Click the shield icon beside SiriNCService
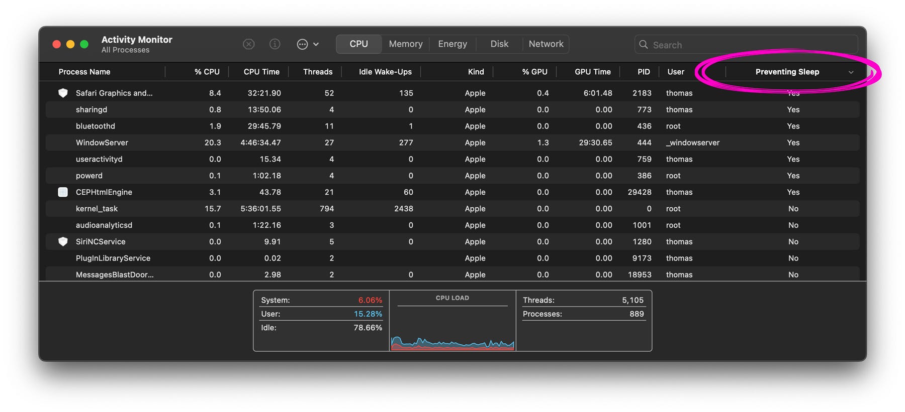Screen dimensions: 905x412 [63, 241]
